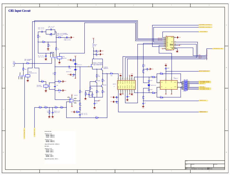
Task: Select the "CH1 Input Circuit" sheet title
Action: [x=19, y=11]
